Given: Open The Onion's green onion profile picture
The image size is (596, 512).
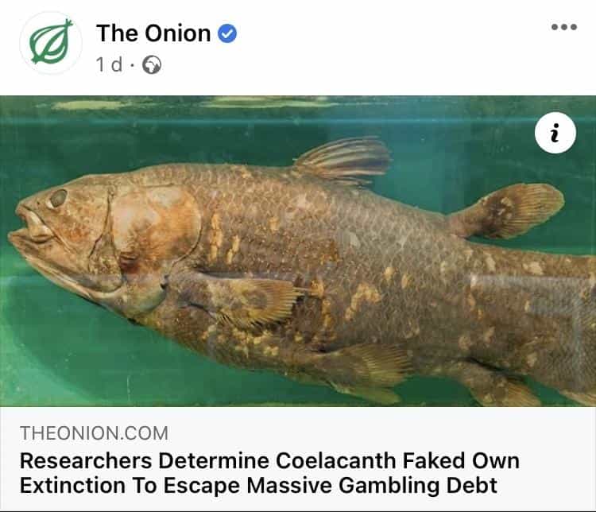Looking at the screenshot, I should pyautogui.click(x=51, y=43).
